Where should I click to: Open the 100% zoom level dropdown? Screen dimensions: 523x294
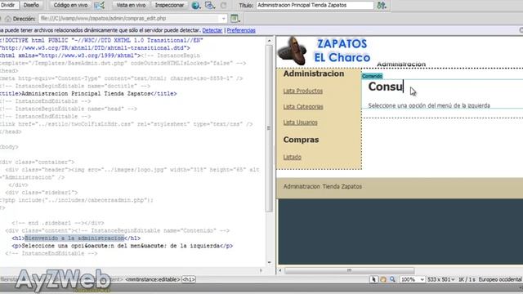(412, 279)
